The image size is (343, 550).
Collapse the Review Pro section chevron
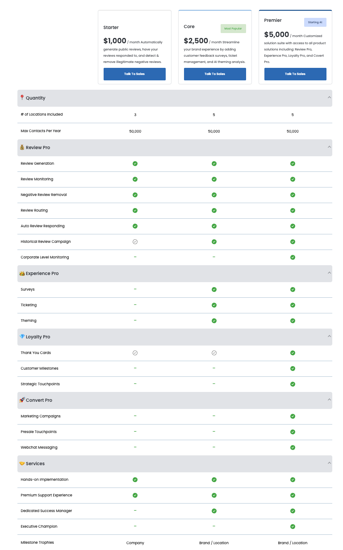pos(329,147)
